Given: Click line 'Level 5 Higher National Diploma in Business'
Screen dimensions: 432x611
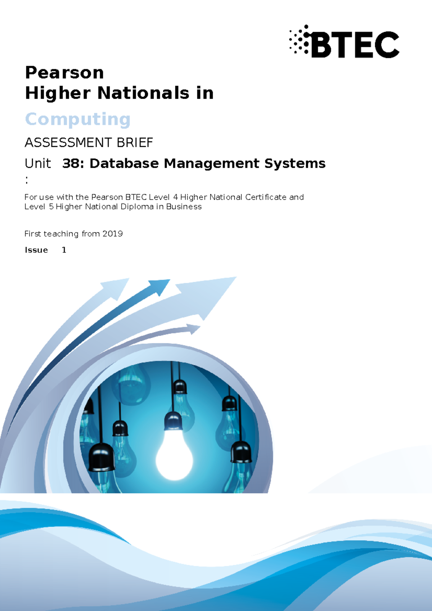Looking at the screenshot, I should click(x=113, y=207).
